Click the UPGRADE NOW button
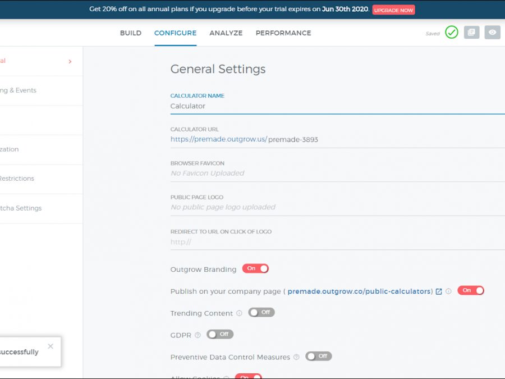This screenshot has width=505, height=379. click(394, 10)
